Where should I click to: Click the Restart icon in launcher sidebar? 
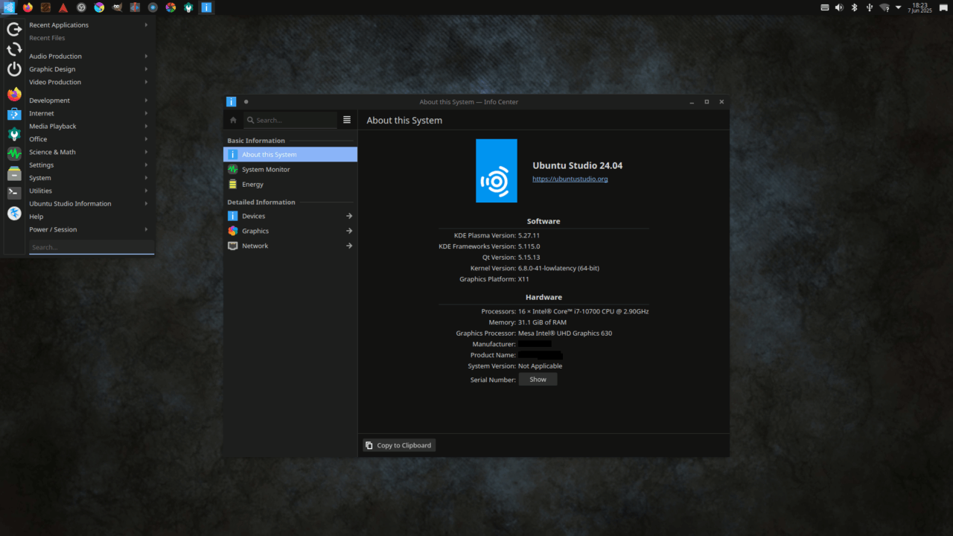(x=14, y=50)
